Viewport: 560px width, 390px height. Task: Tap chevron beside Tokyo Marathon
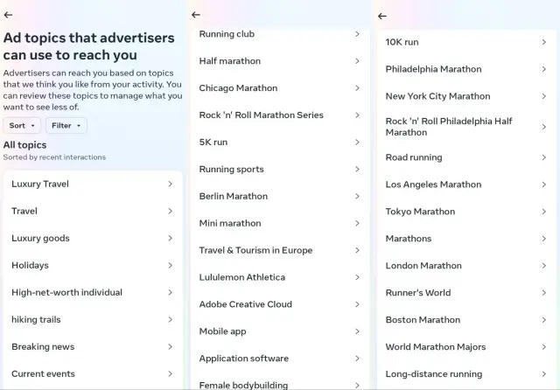[544, 212]
